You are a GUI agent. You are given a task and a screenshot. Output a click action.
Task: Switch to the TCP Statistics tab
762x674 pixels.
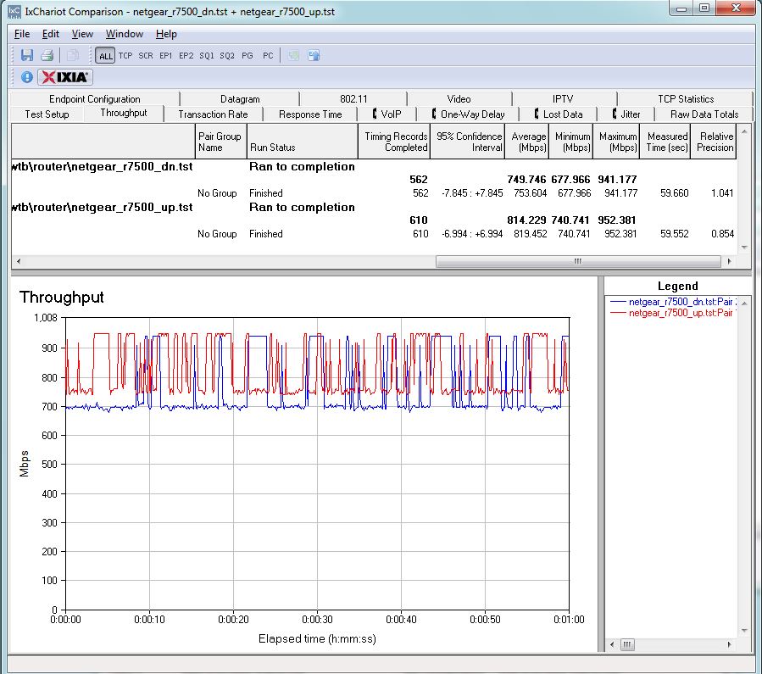(x=686, y=98)
